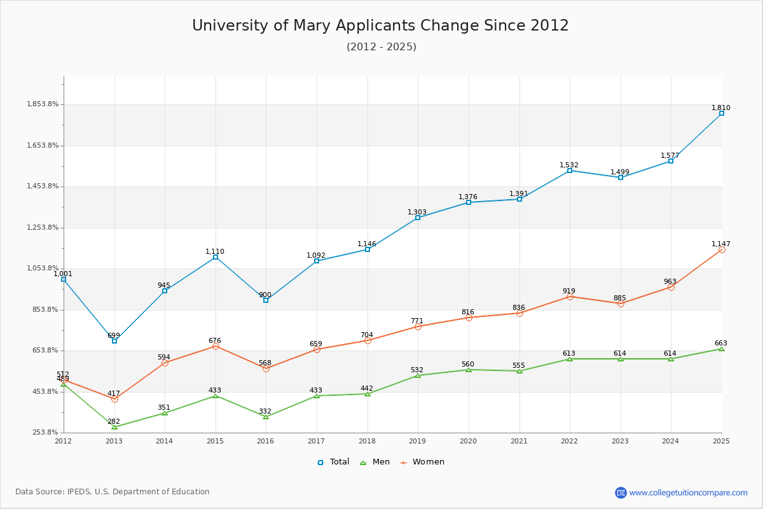Click the 1,853.8% y-axis label

pyautogui.click(x=43, y=104)
